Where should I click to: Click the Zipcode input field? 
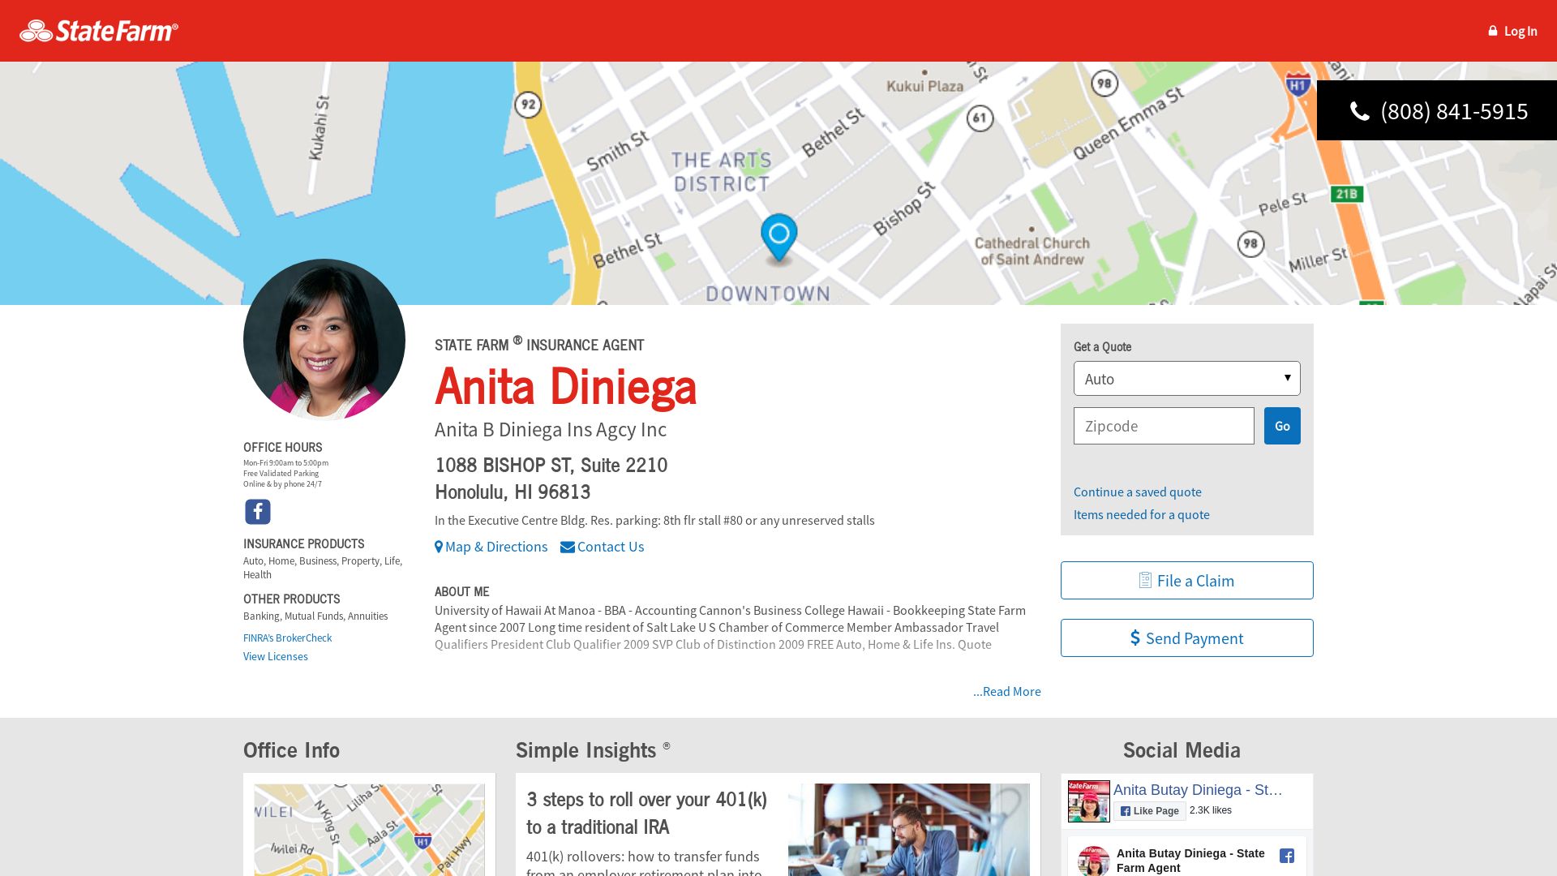(1164, 426)
